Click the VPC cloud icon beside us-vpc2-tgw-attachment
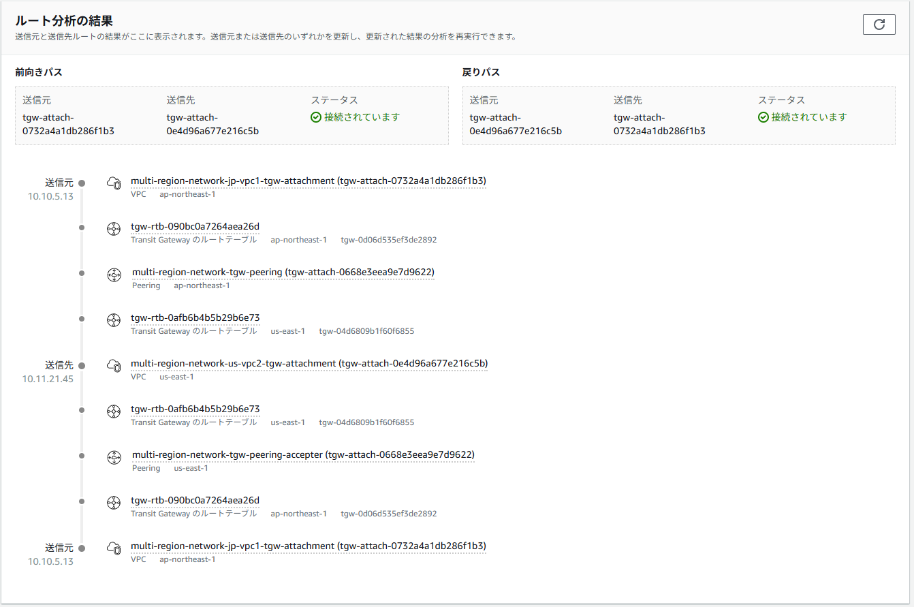 click(x=114, y=366)
